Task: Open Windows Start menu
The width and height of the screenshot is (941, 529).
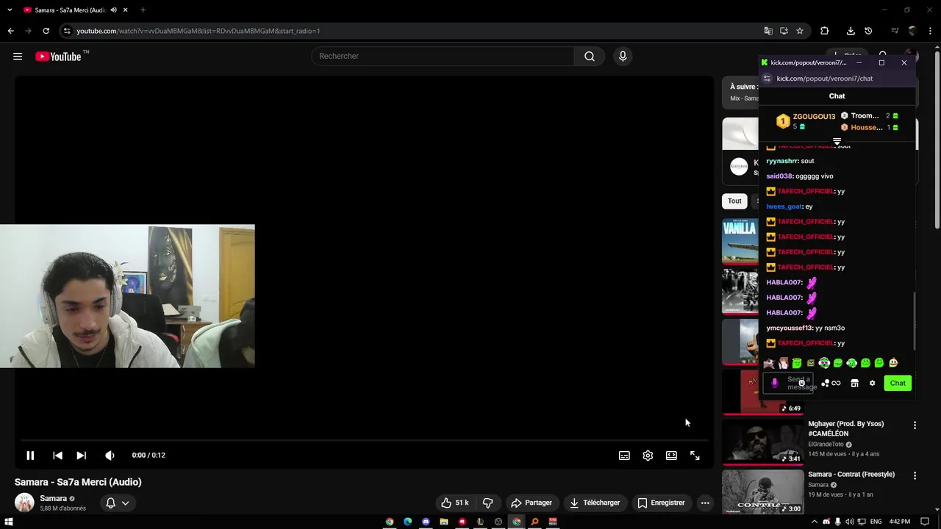Action: (9, 522)
